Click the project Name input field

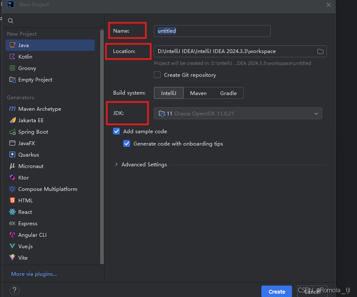[x=212, y=31]
